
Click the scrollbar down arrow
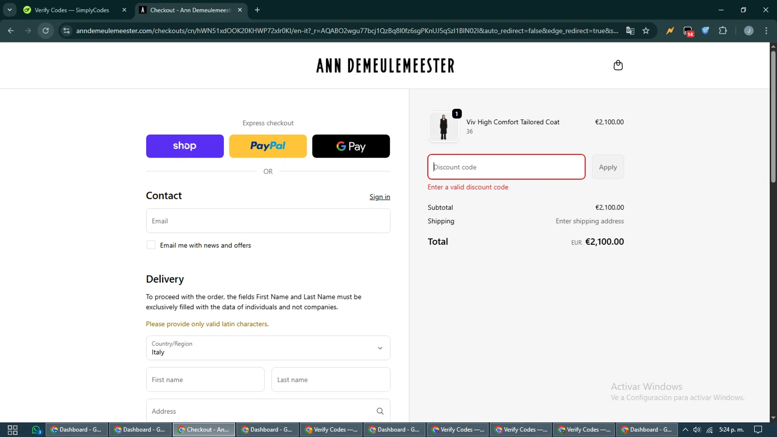click(x=773, y=418)
